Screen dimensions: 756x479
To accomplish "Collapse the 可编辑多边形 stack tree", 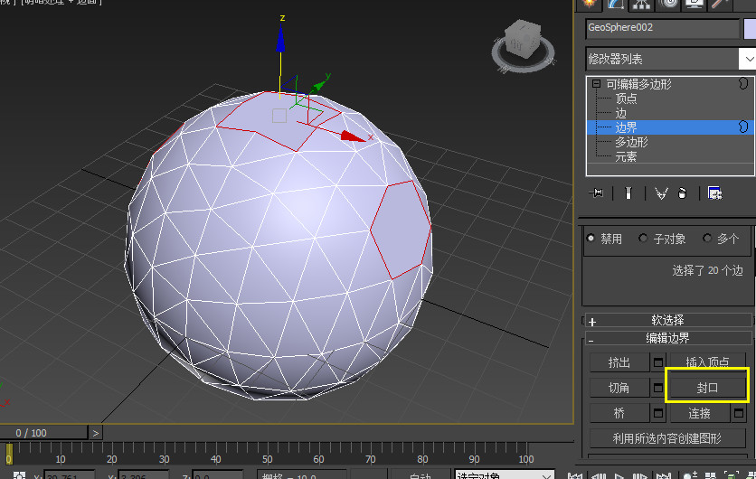I will point(596,84).
